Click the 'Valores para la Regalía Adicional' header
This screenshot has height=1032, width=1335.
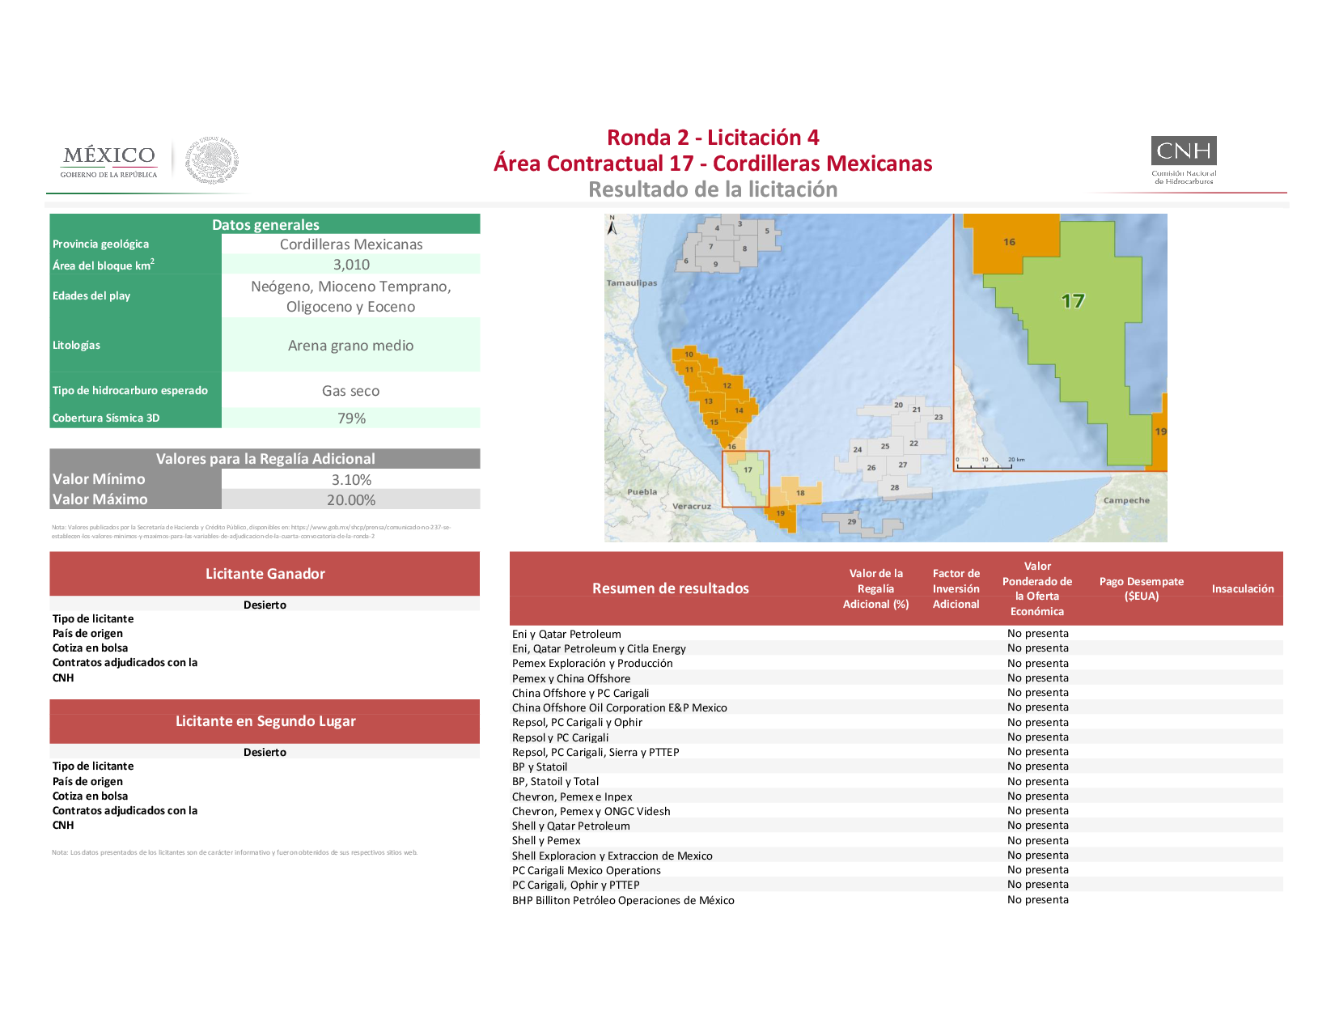265,458
